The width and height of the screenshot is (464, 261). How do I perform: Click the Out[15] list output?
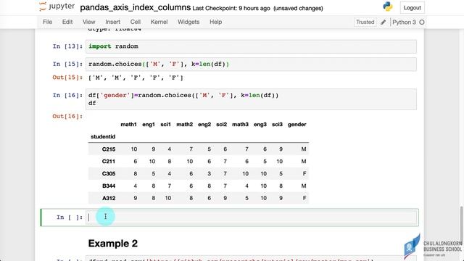point(136,78)
